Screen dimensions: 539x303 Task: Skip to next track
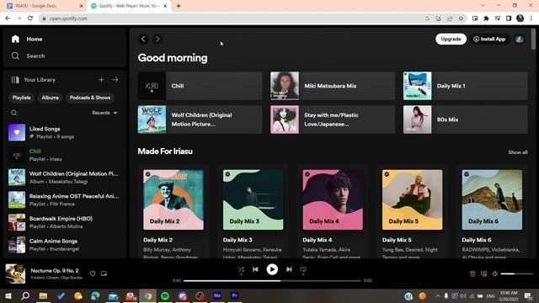click(289, 269)
